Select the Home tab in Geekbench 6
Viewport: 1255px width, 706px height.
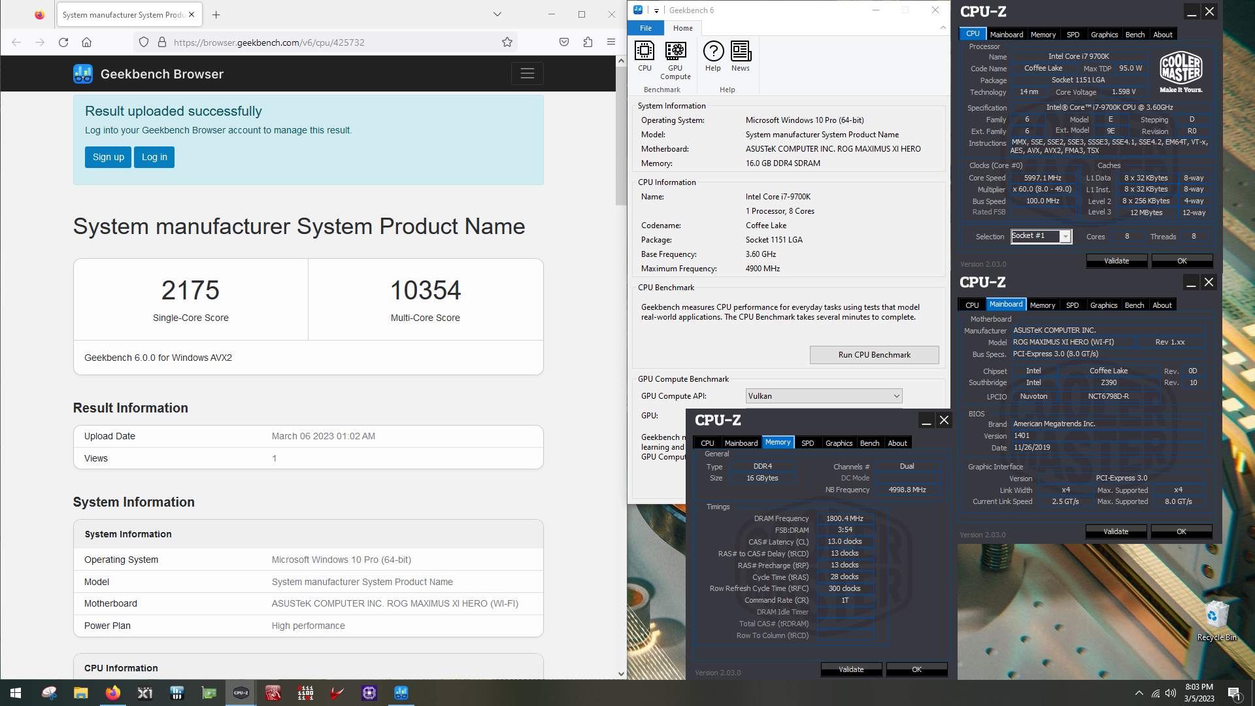[683, 28]
